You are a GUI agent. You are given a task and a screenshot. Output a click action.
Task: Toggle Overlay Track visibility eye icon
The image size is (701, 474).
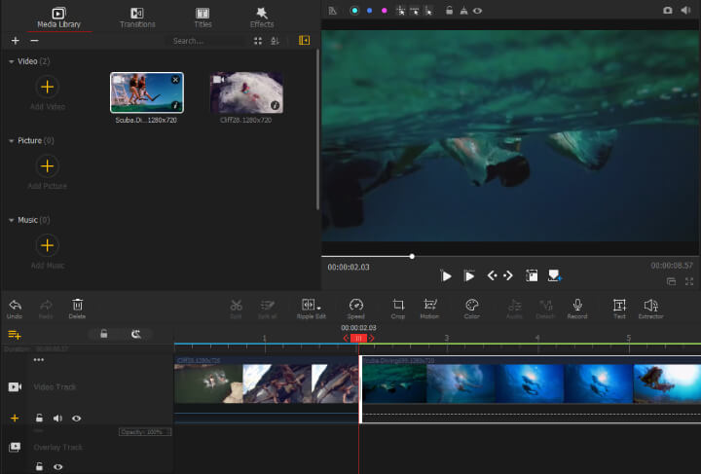point(57,467)
